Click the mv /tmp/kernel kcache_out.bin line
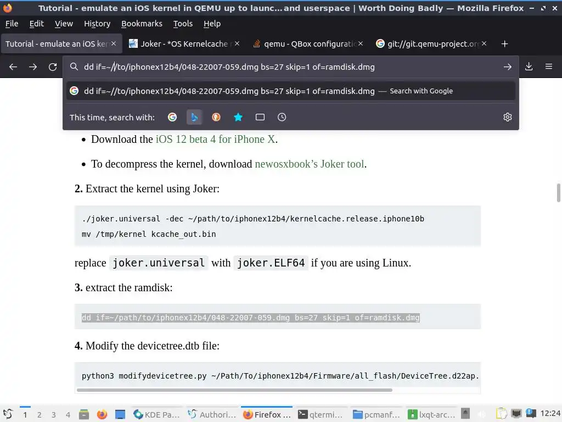 pyautogui.click(x=149, y=234)
